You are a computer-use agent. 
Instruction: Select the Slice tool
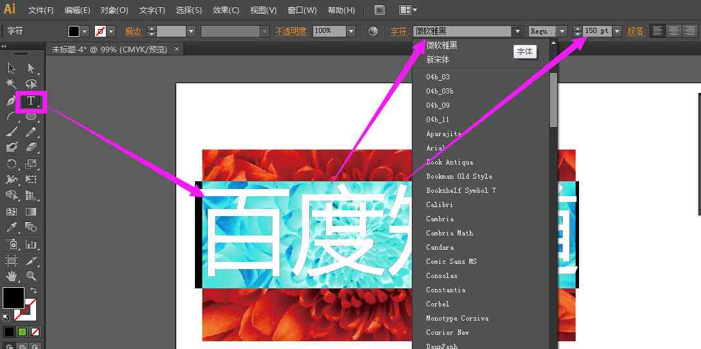coord(31,261)
